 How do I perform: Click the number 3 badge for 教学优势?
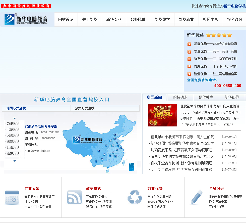point(189,59)
